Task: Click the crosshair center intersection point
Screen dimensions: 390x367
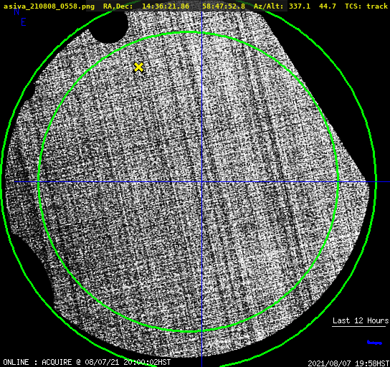Action: click(x=201, y=182)
